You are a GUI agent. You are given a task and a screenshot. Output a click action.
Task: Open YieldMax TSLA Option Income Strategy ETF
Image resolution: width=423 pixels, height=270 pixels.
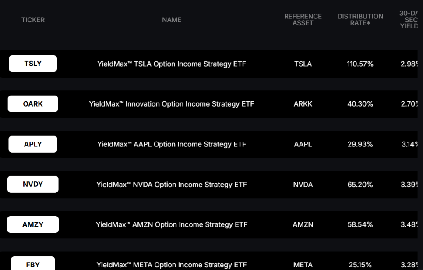[x=172, y=64]
